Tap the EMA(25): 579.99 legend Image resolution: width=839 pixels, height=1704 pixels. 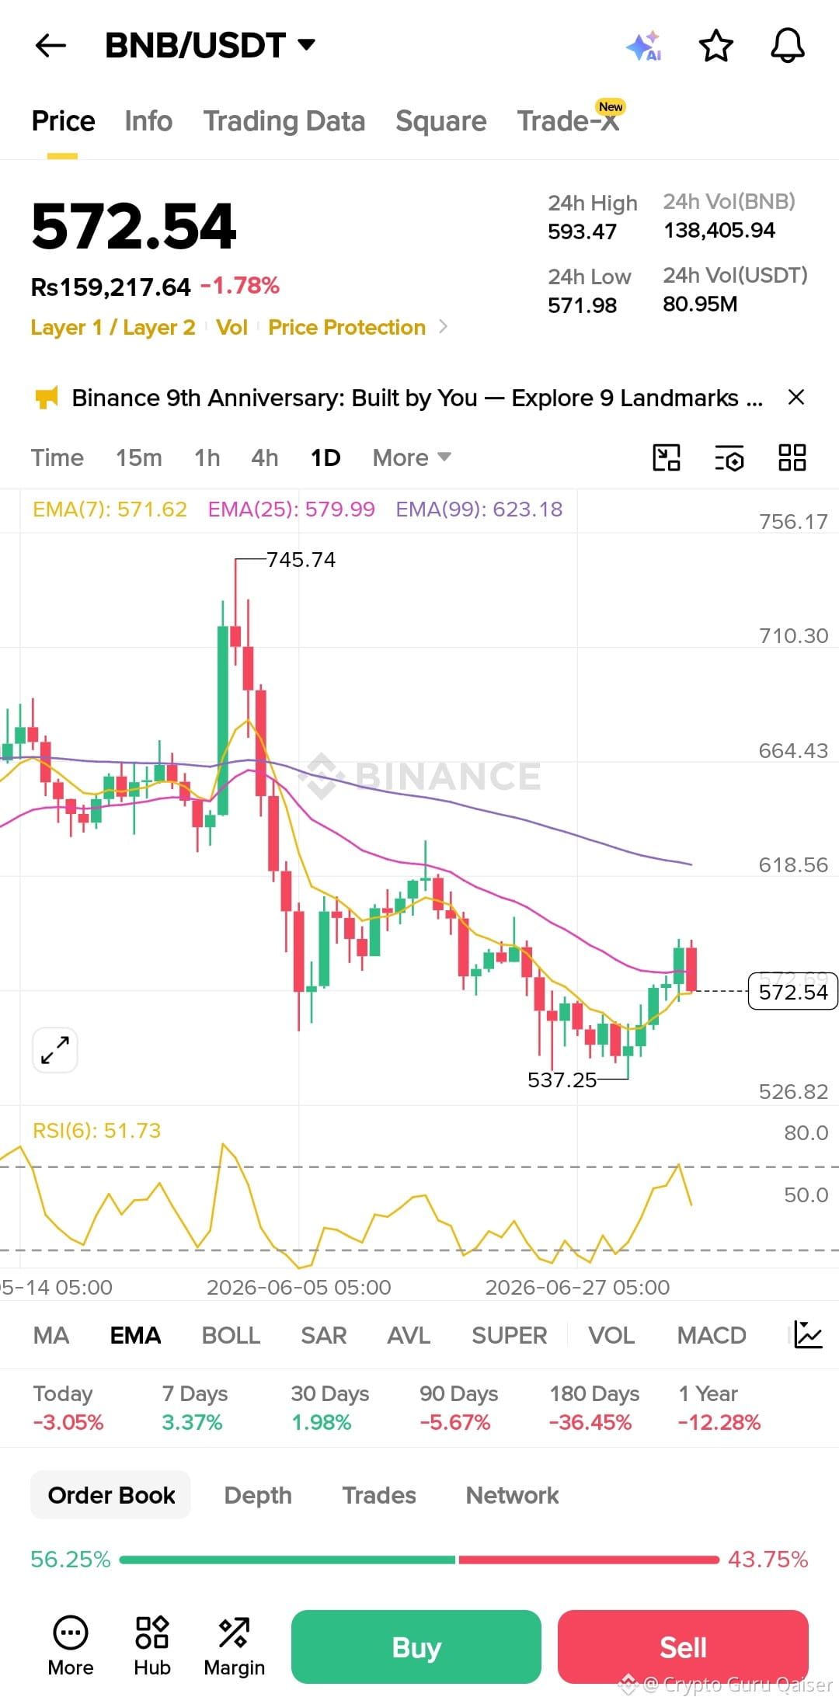291,509
